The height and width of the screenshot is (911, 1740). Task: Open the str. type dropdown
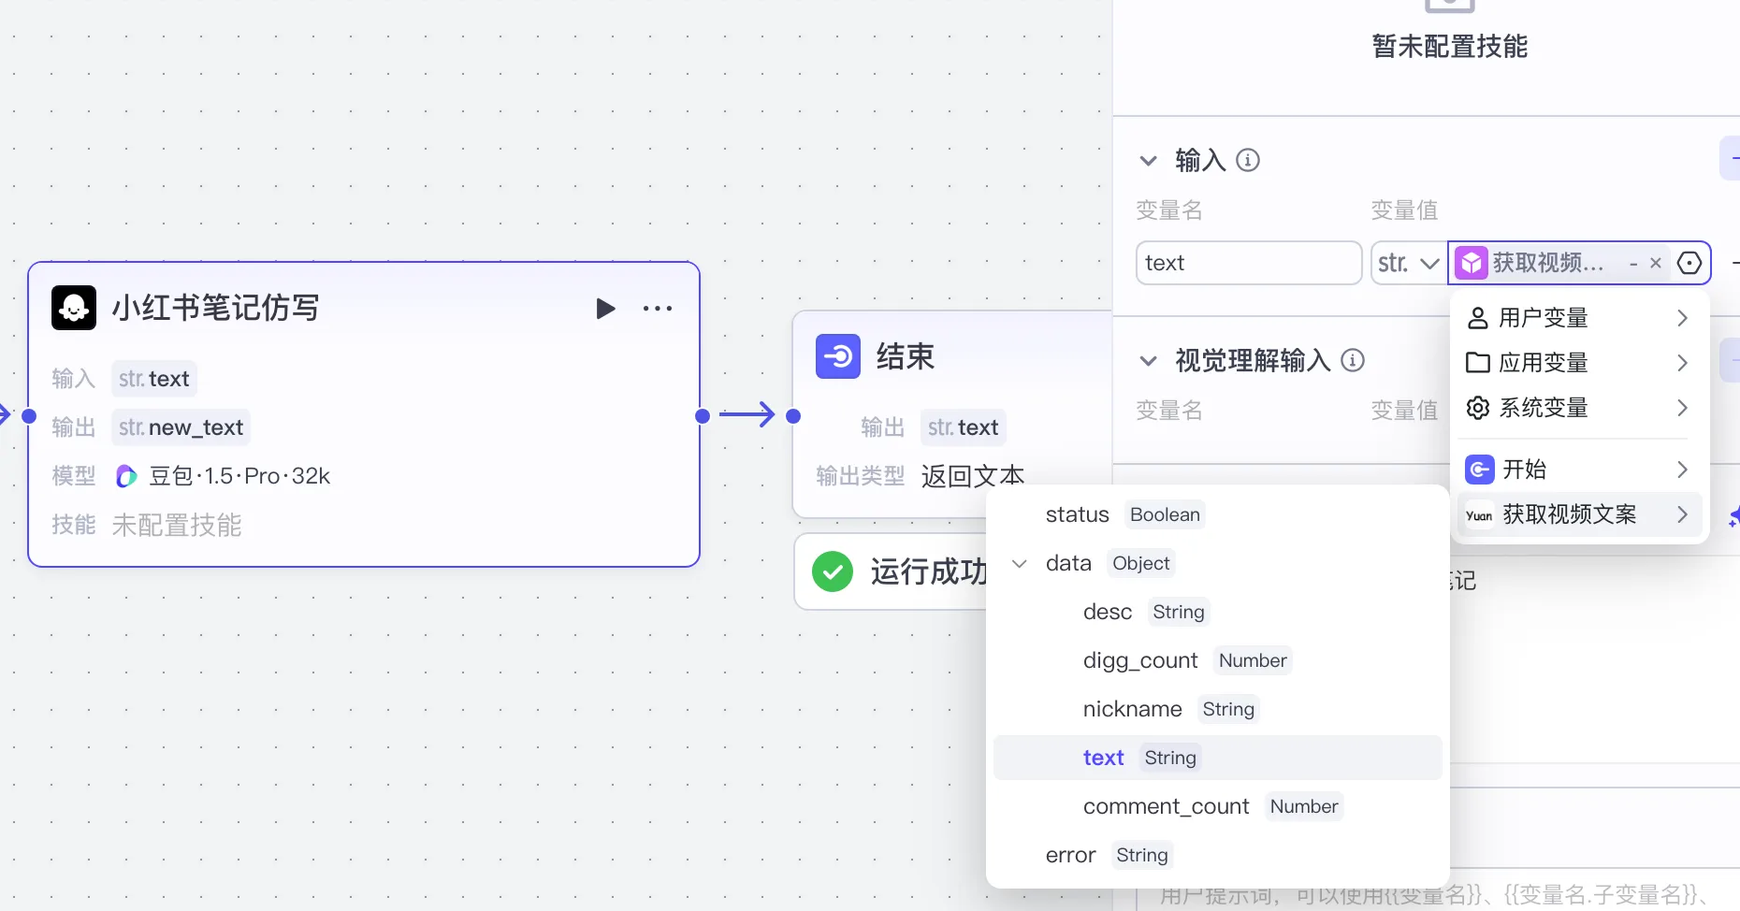click(x=1408, y=263)
